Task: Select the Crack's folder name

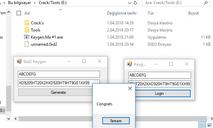Action: (x=37, y=23)
